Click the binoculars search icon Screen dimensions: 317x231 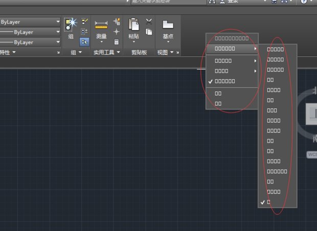point(212,2)
